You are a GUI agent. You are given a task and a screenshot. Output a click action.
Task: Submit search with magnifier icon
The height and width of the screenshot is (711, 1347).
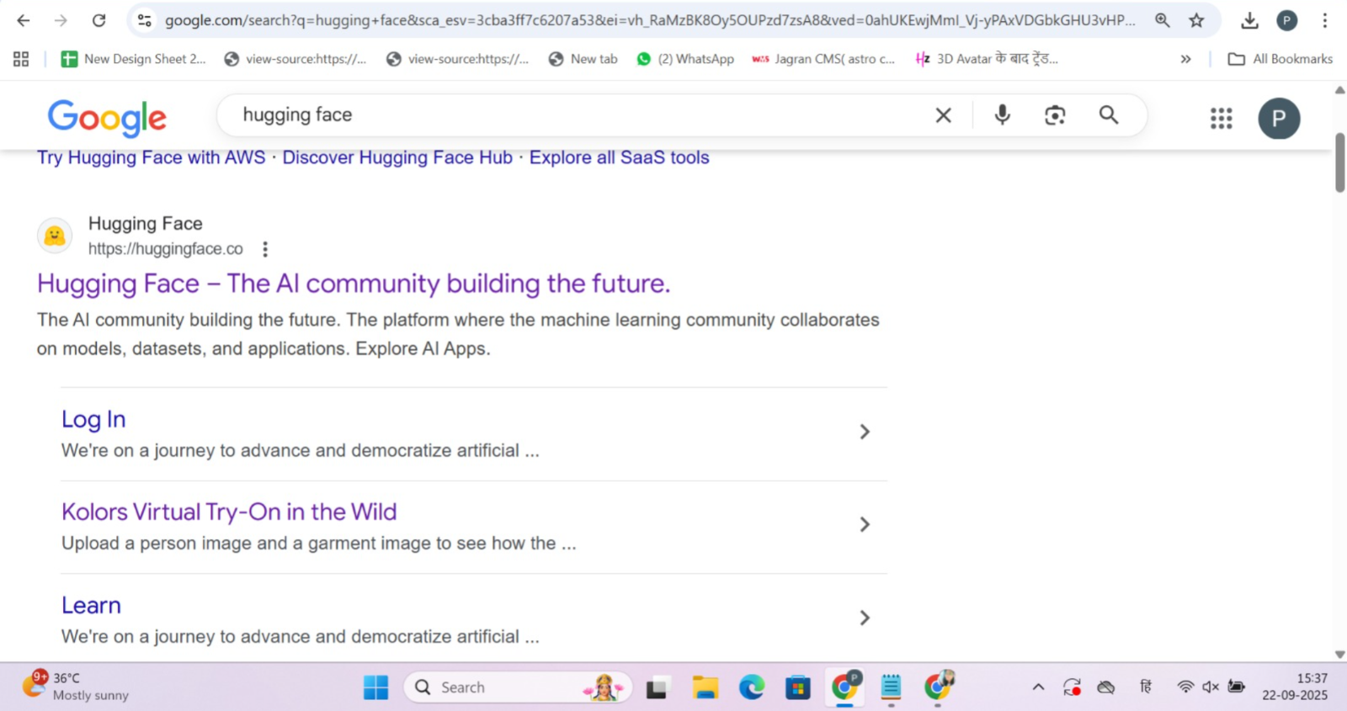click(x=1109, y=115)
